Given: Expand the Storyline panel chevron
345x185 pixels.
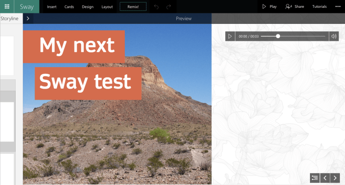Looking at the screenshot, I should click(x=28, y=18).
